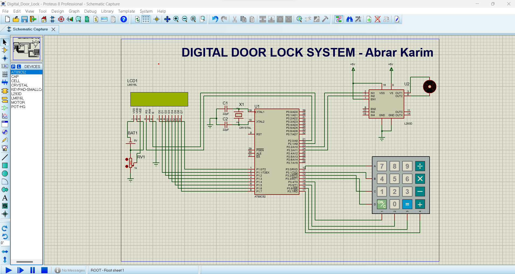
Task: Redraw the schematic display
Action: 137,19
